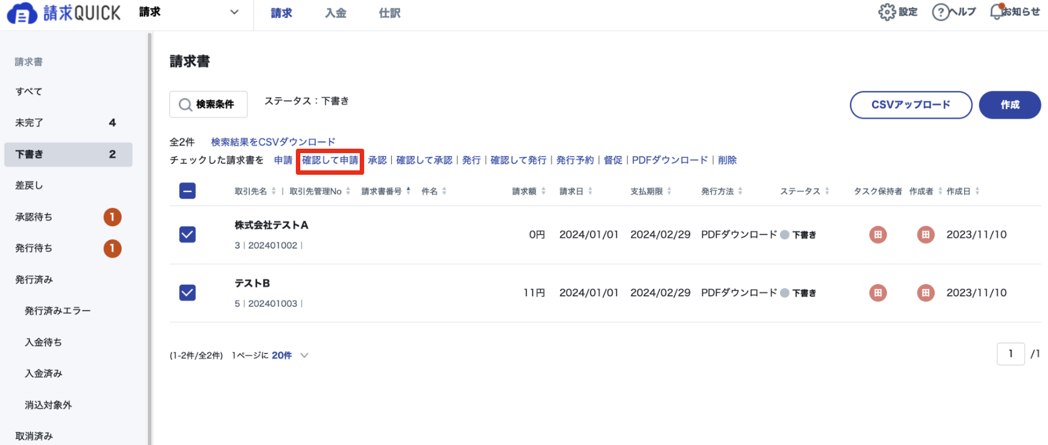
Task: Toggle the select-all header checkbox
Action: coord(188,191)
